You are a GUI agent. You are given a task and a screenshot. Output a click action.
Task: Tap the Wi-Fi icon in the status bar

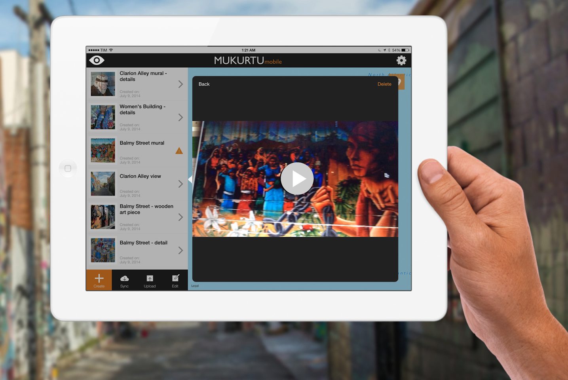click(111, 50)
